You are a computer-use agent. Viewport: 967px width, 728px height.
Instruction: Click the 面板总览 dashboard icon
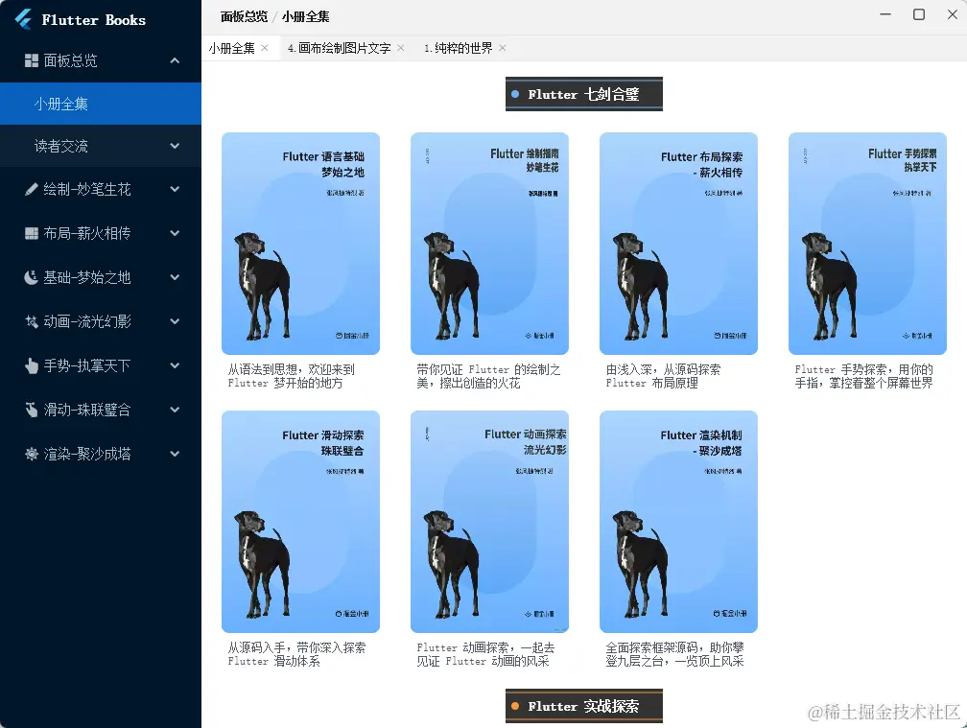point(31,60)
